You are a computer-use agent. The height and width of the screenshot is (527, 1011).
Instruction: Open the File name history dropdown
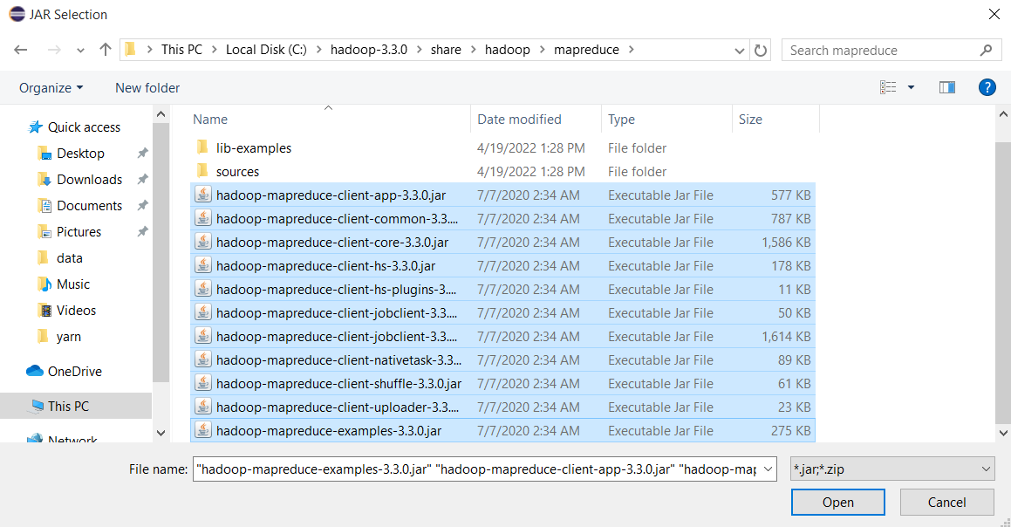coord(768,469)
